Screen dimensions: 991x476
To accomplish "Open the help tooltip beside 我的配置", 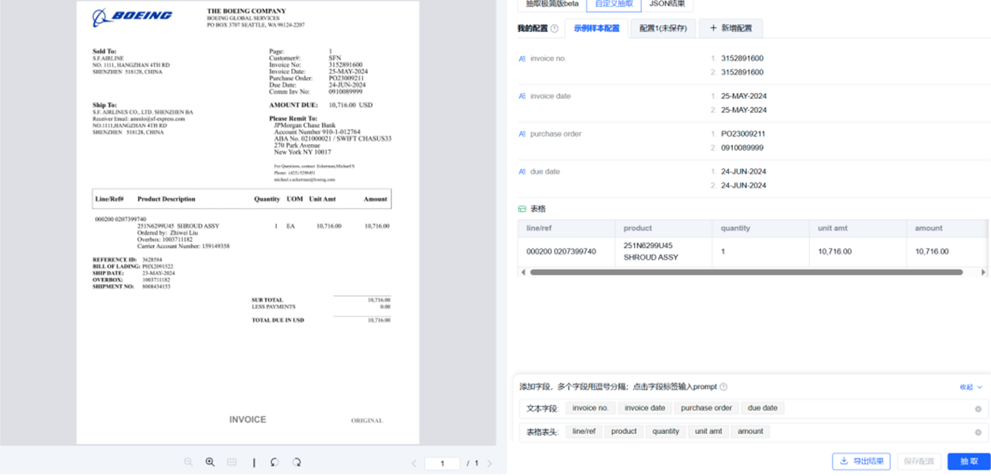I will tap(554, 29).
